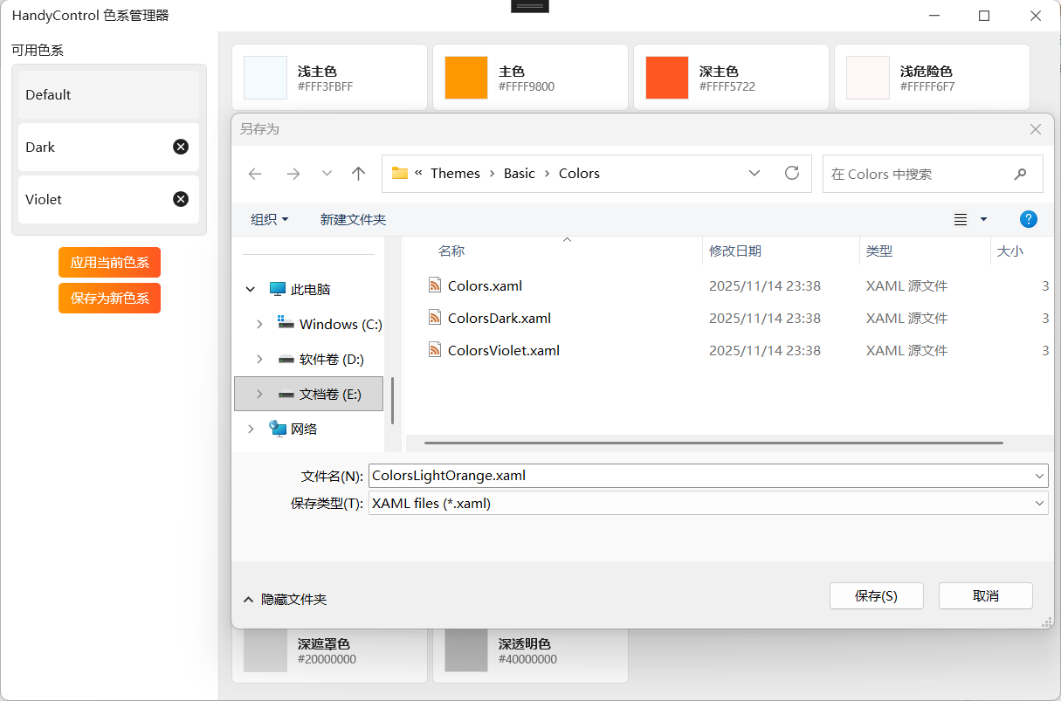Viewport: 1061px width, 701px height.
Task: Click the This PC monitor icon
Action: [x=278, y=289]
